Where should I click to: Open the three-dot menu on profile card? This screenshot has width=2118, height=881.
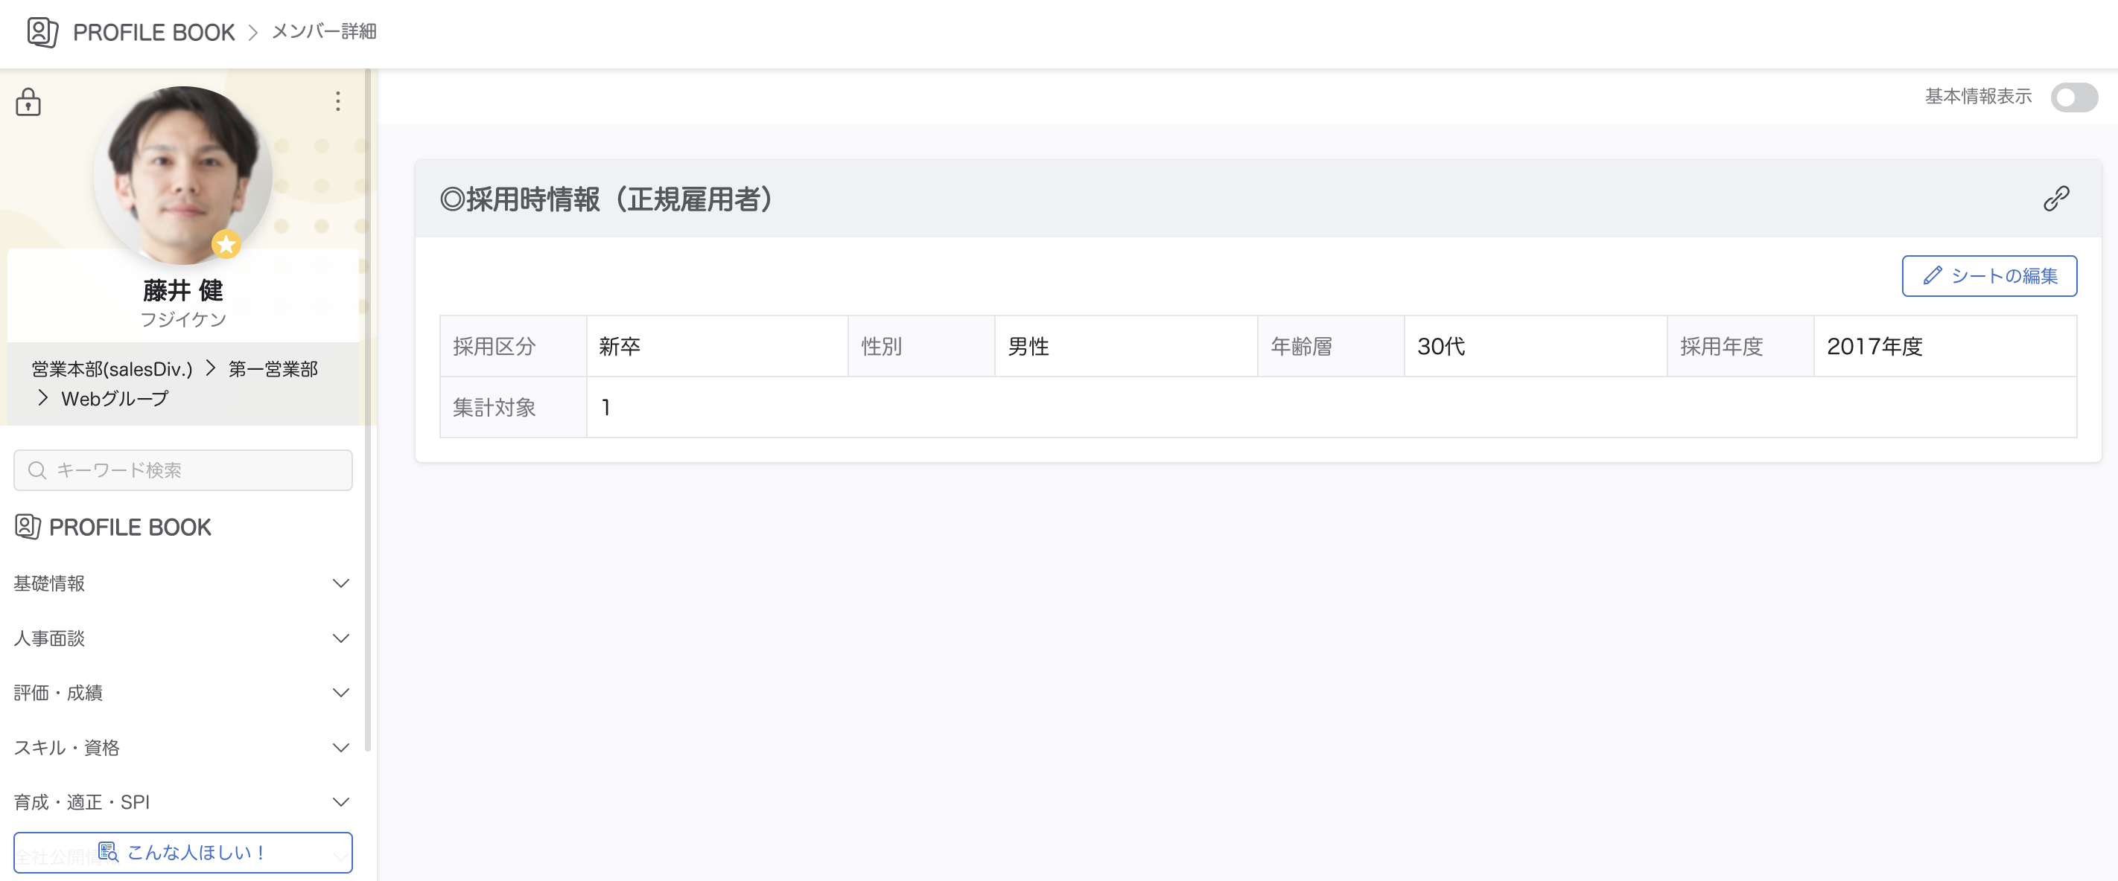tap(338, 101)
